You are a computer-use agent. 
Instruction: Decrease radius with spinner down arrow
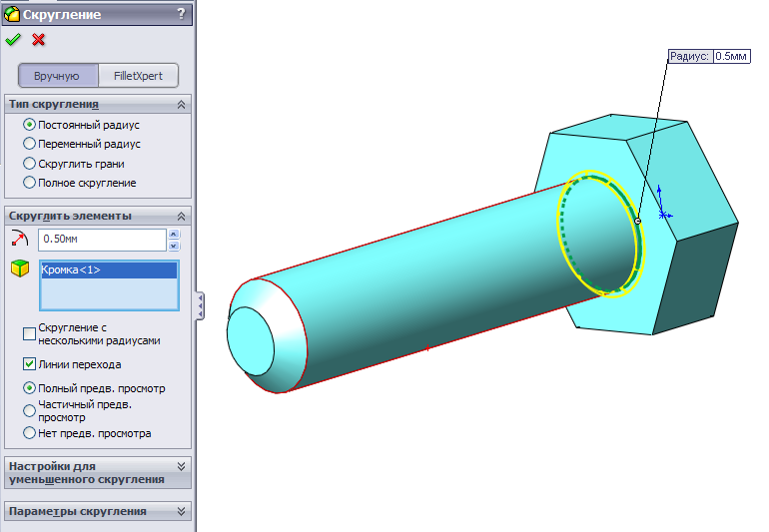(174, 246)
